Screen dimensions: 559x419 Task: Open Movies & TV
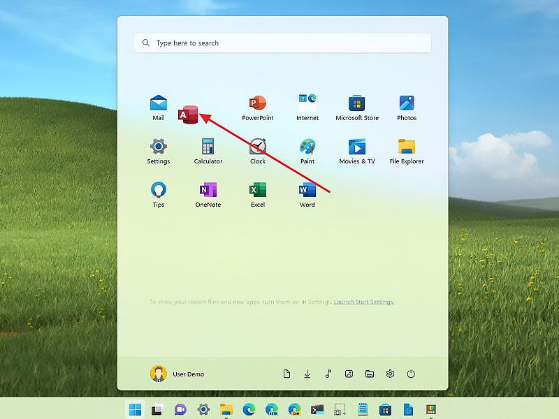tap(357, 152)
